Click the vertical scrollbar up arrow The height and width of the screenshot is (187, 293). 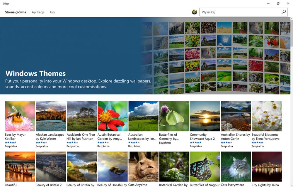click(292, 18)
